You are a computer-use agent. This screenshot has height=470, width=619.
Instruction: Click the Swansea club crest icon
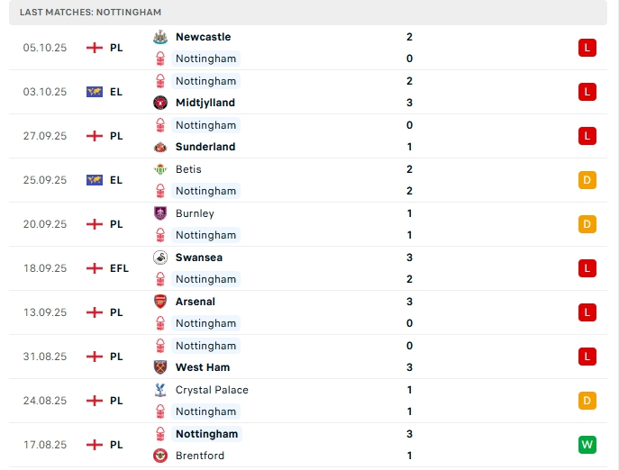point(160,258)
